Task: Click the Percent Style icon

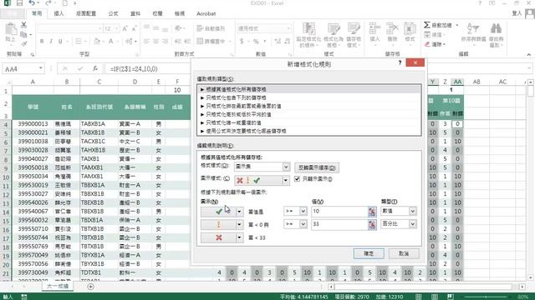Action: pyautogui.click(x=256, y=42)
